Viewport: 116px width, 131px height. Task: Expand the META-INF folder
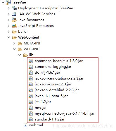point(14,43)
